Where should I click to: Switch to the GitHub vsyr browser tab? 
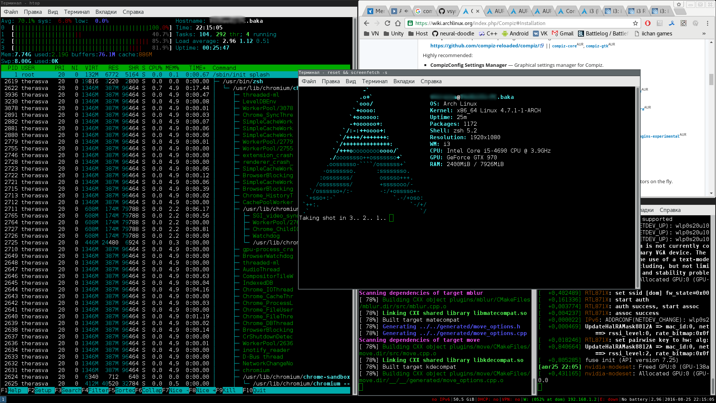coord(447,11)
